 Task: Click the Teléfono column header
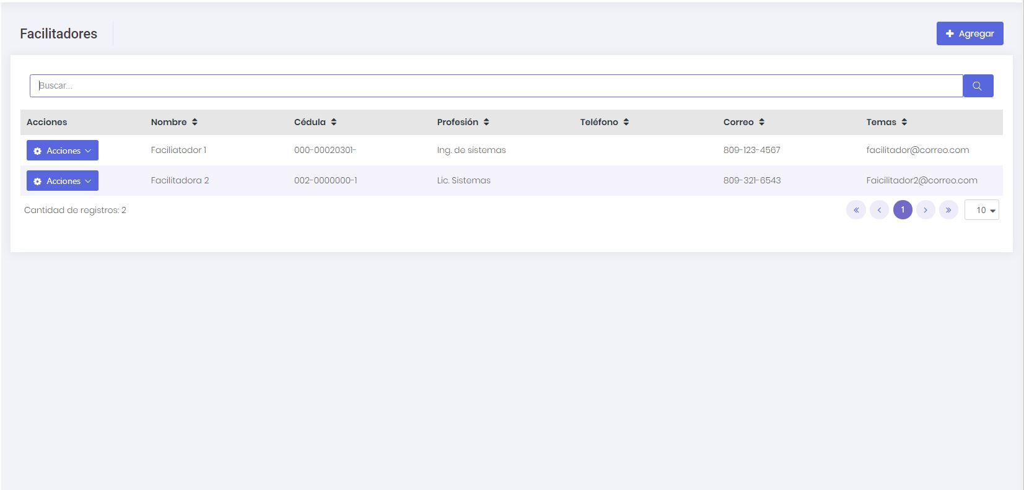[599, 122]
